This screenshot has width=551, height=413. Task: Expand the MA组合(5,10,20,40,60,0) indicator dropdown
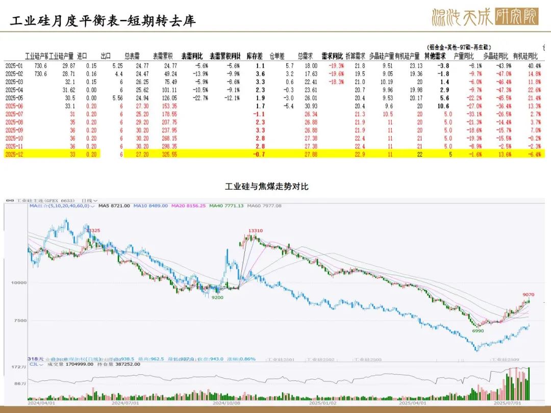pos(62,206)
